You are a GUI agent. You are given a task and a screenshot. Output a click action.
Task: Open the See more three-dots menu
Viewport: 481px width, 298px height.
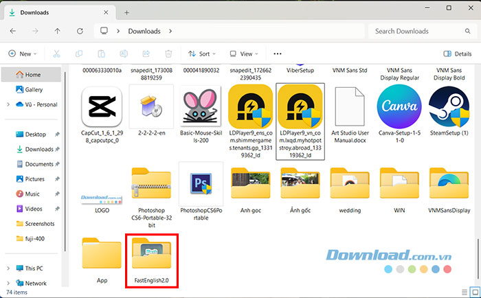click(278, 54)
